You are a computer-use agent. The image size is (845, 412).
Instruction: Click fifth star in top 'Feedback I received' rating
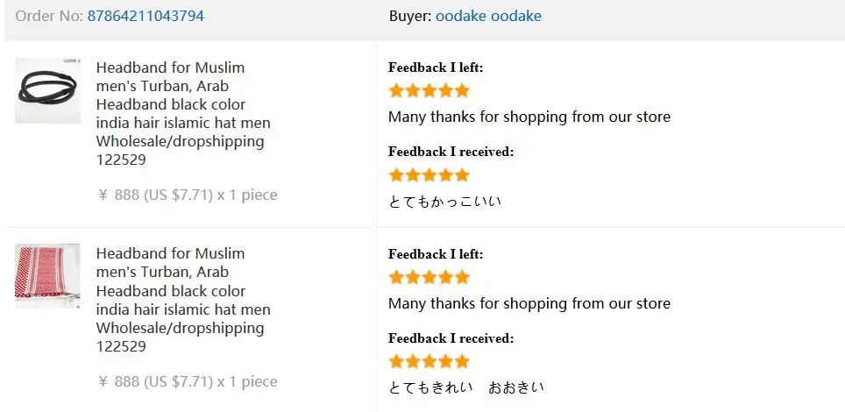[x=462, y=174]
